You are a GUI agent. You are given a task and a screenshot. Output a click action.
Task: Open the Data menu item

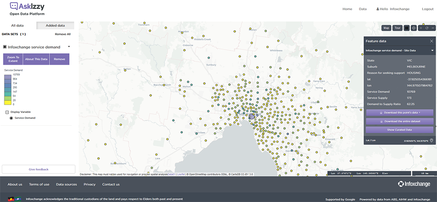363,9
